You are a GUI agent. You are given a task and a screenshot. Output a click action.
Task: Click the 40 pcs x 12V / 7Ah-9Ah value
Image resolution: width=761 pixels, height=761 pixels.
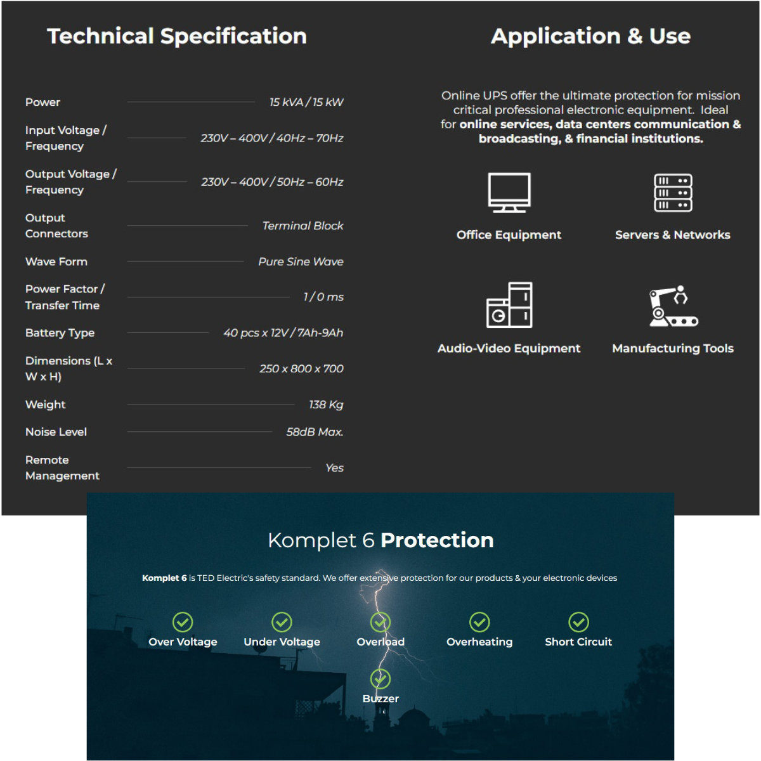click(283, 333)
